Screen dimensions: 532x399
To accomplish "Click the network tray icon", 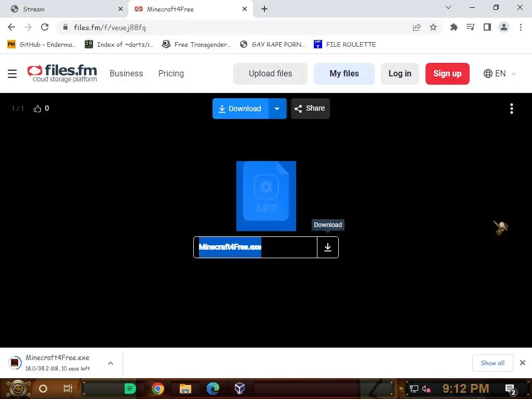I will pyautogui.click(x=414, y=389).
